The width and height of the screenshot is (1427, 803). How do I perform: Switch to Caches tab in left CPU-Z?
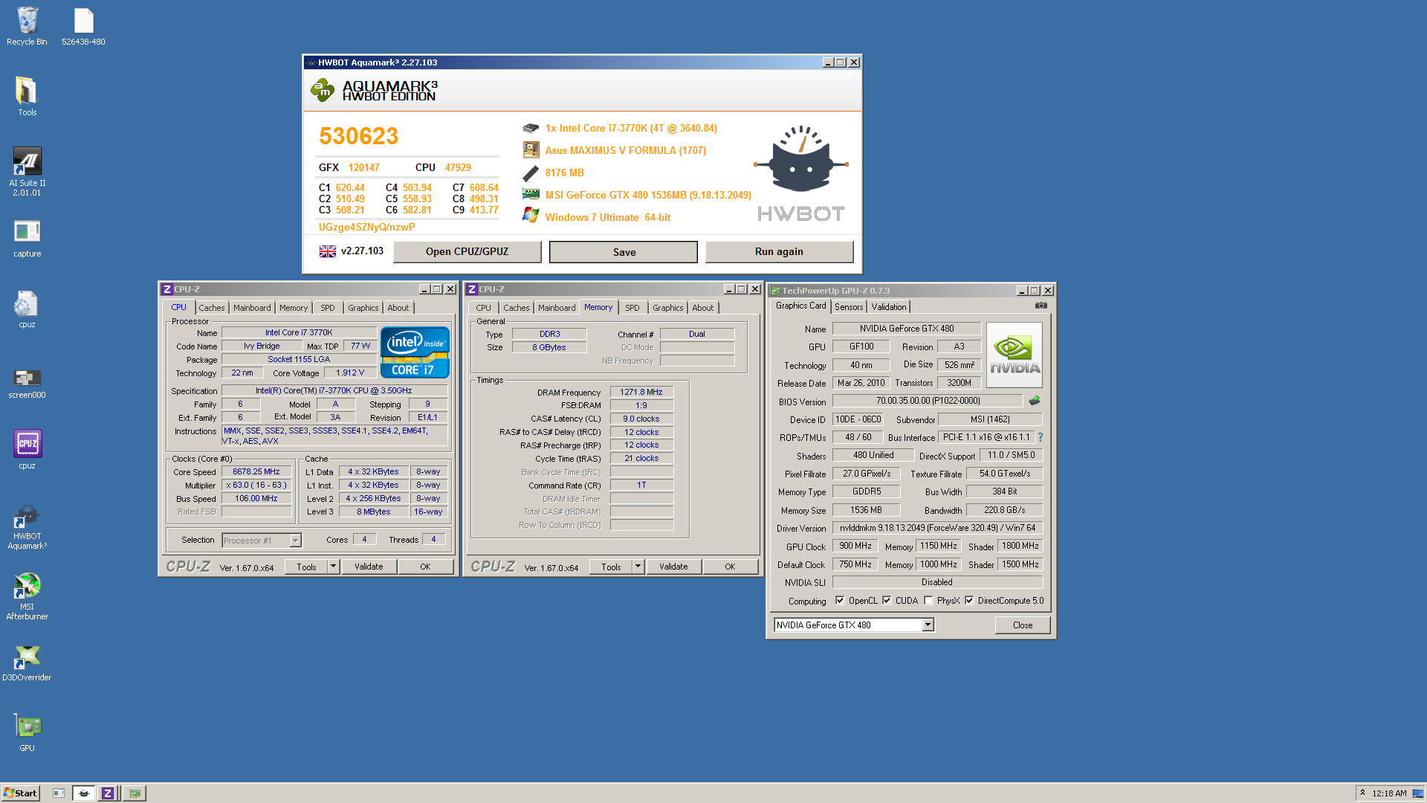coord(211,308)
